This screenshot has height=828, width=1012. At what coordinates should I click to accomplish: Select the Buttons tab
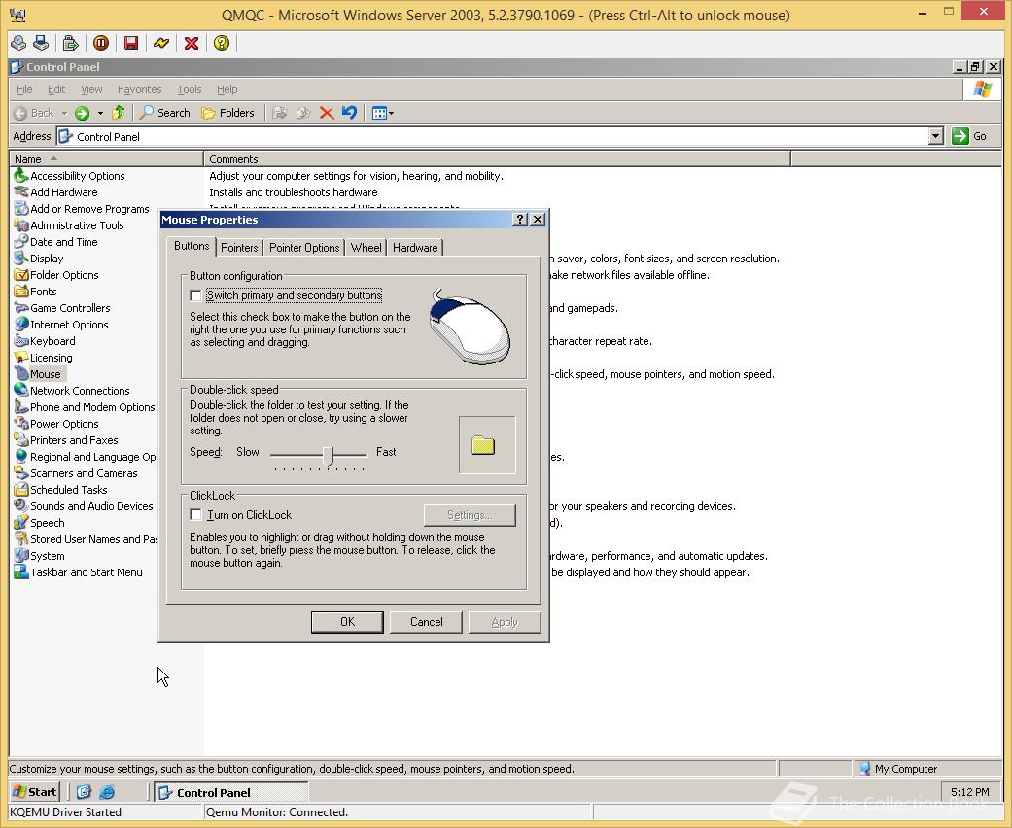click(x=192, y=246)
